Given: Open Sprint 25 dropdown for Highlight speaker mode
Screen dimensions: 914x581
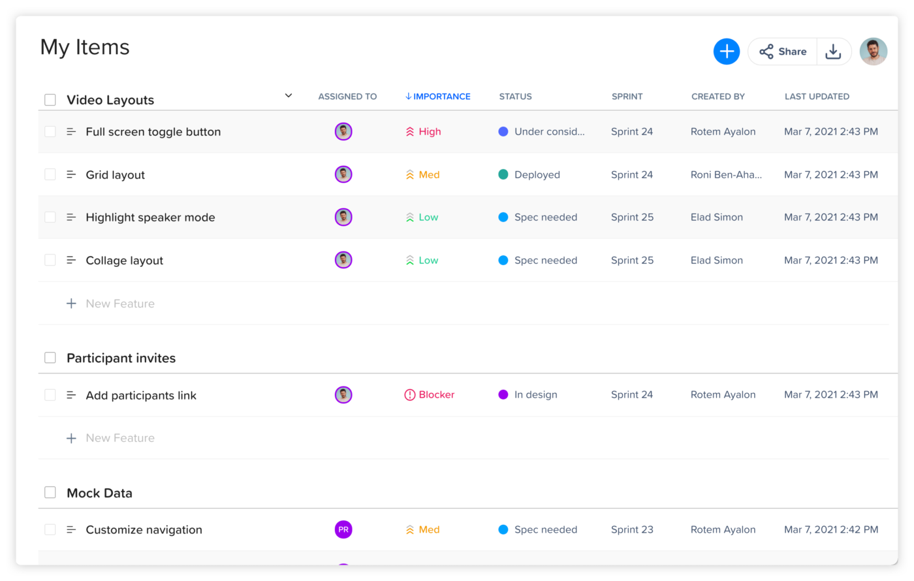Looking at the screenshot, I should coord(632,217).
